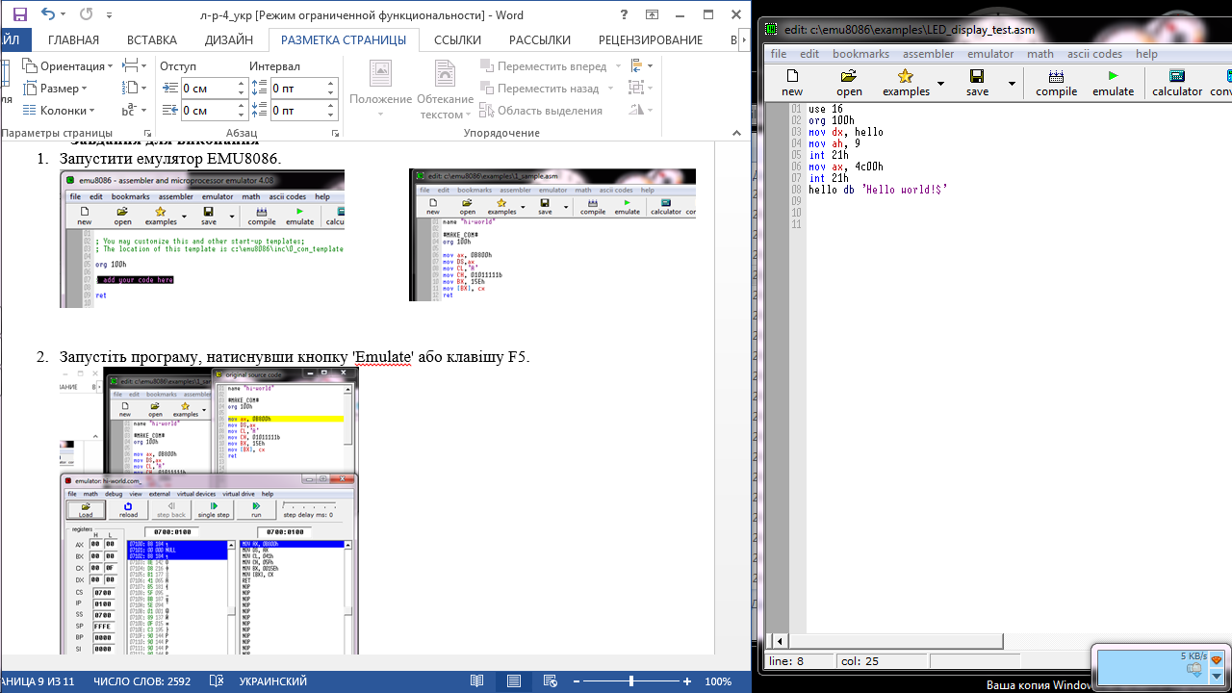
Task: Expand the examples dropdown arrow in emu8086
Action: [x=941, y=84]
